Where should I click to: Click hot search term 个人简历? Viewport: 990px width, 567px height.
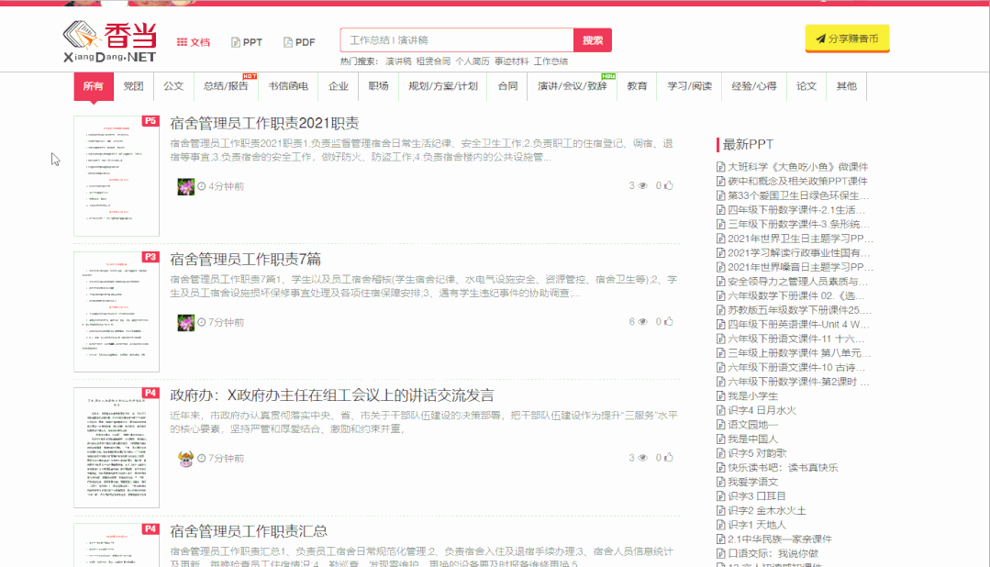(x=473, y=61)
